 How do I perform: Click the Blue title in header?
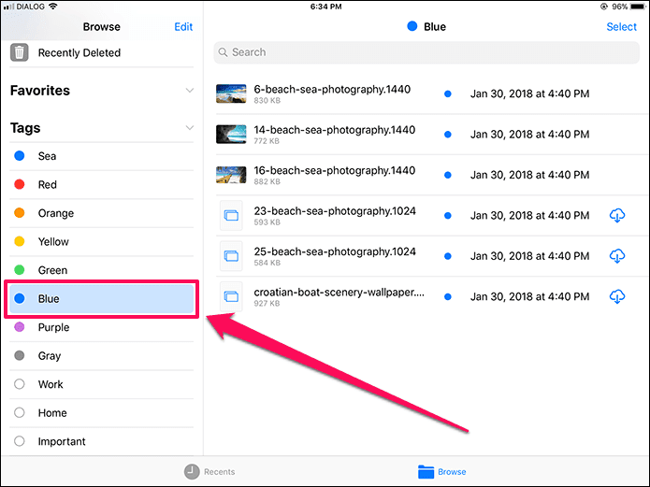435,27
